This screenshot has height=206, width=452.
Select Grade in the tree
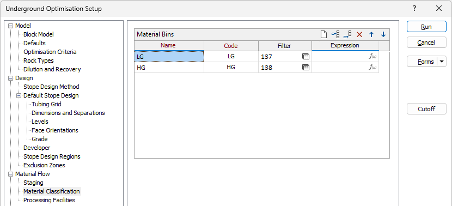40,139
